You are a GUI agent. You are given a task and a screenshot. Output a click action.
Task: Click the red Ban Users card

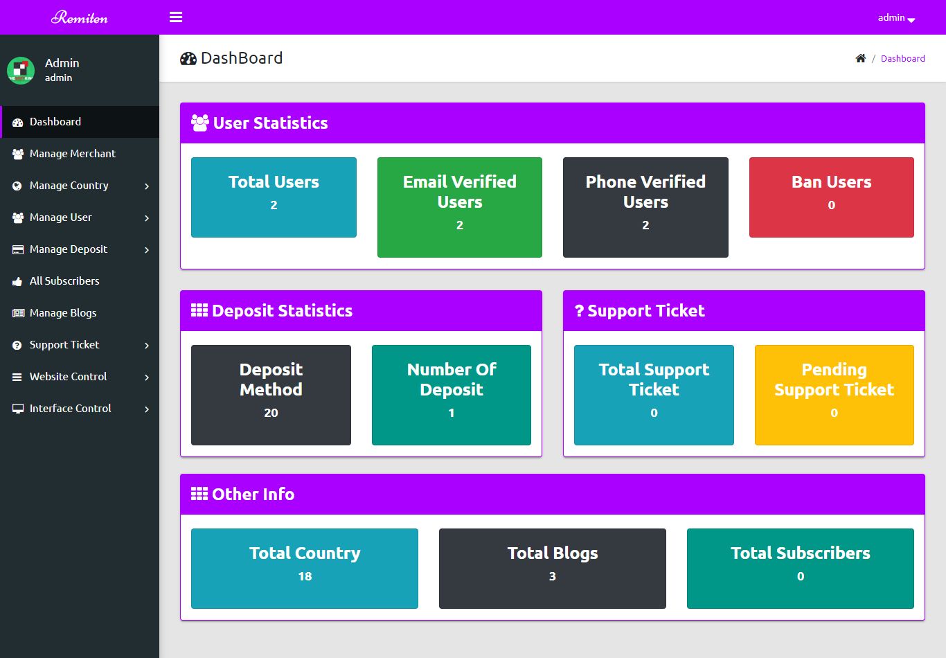click(x=831, y=197)
